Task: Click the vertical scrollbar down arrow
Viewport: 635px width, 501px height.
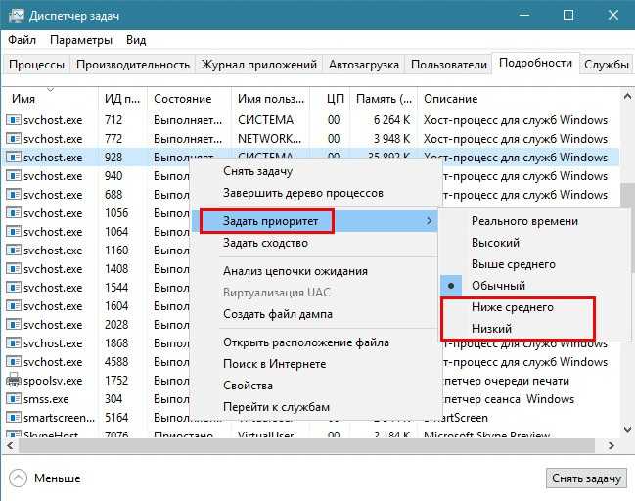Action: tap(627, 429)
